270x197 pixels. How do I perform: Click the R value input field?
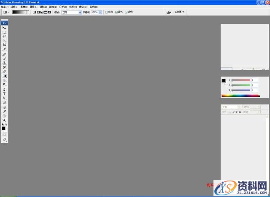click(254, 80)
